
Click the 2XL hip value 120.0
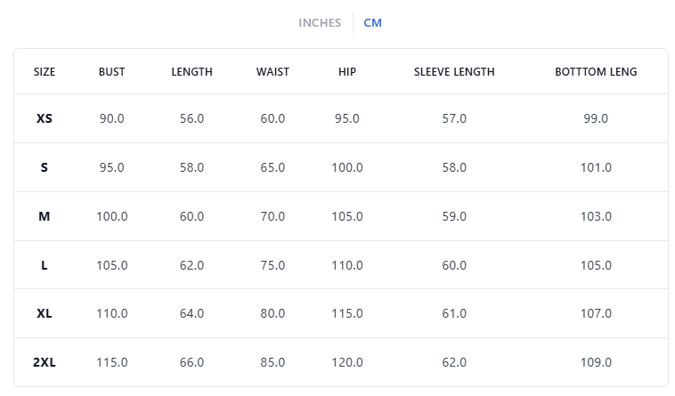(x=347, y=362)
